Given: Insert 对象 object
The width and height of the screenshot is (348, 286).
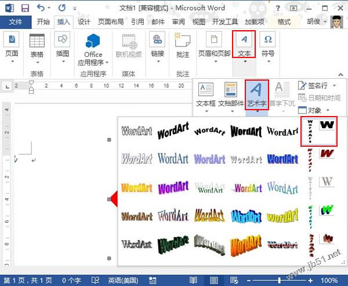Looking at the screenshot, I should pyautogui.click(x=310, y=110).
